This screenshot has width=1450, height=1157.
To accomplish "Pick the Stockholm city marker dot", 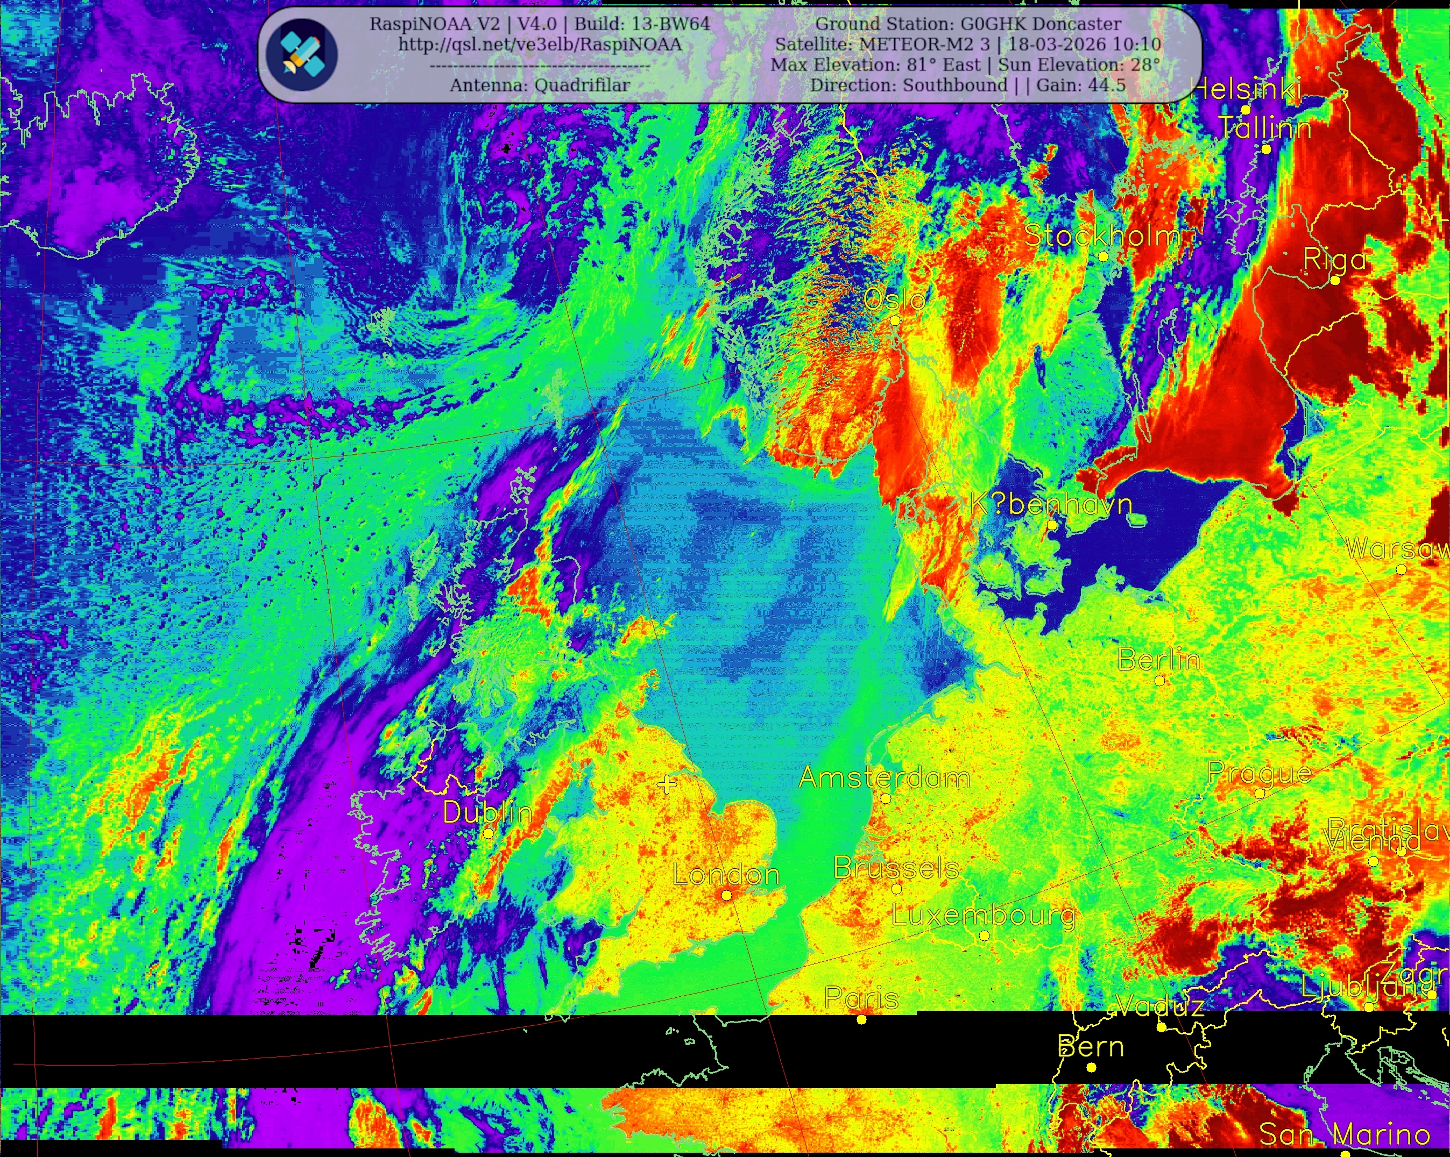I will tap(1104, 256).
